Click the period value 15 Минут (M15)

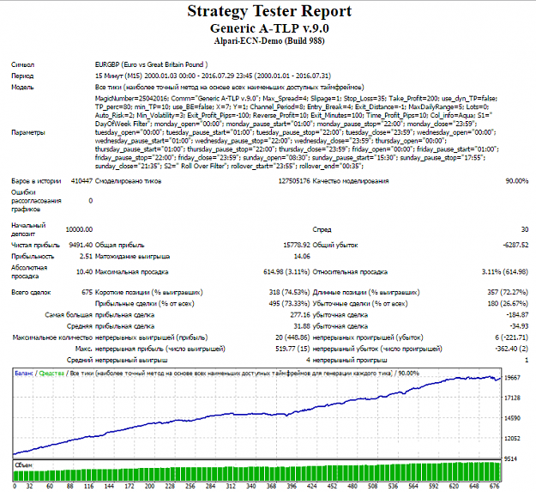tap(213, 76)
